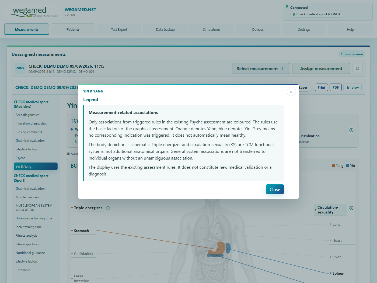Switch to the Devices tab
This screenshot has width=377, height=283.
click(258, 29)
